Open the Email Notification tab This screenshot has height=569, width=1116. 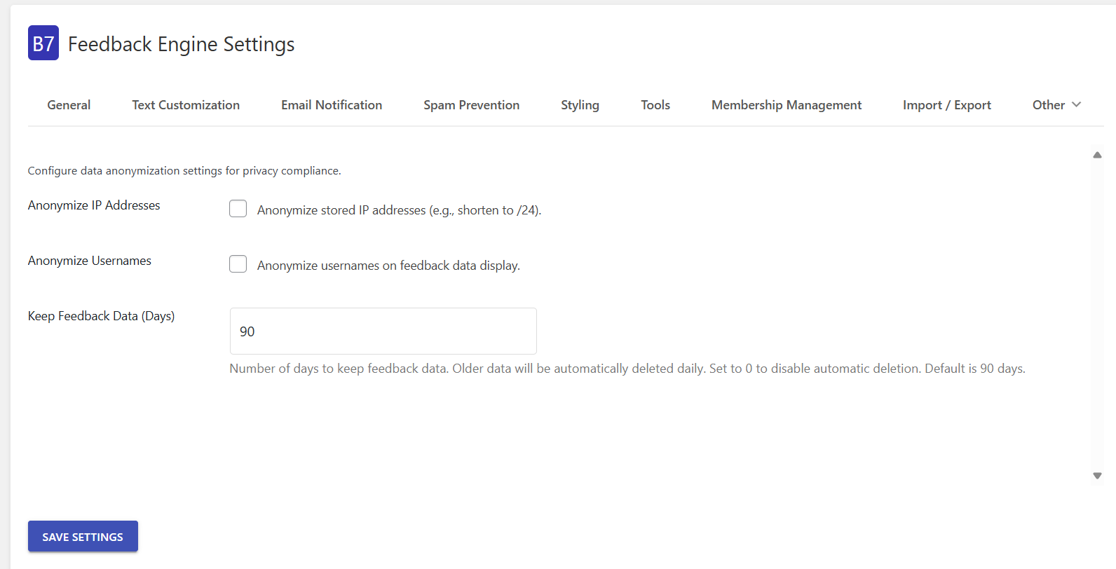(x=332, y=104)
